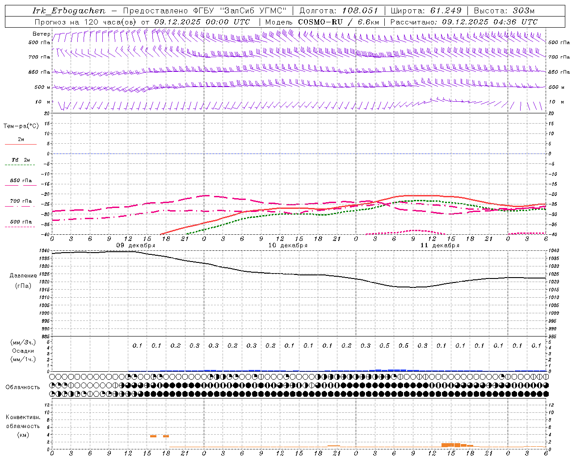This screenshot has width=572, height=457.
Task: Click the station title Irk_Erbogachen
Action: [x=69, y=11]
